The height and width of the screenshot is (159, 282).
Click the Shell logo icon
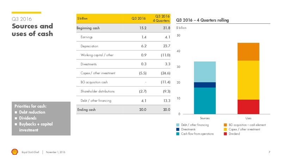pos(15,152)
